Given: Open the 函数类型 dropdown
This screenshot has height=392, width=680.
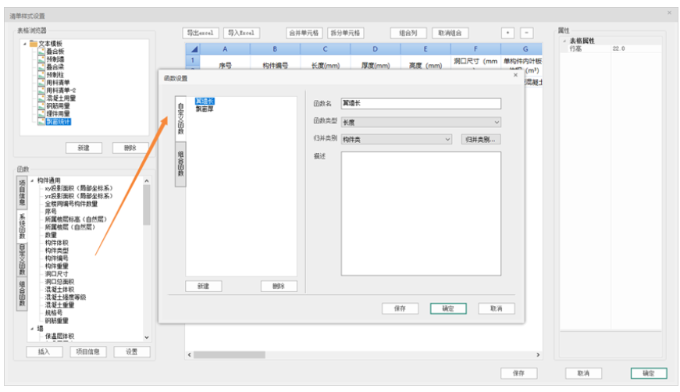Looking at the screenshot, I should [x=497, y=123].
